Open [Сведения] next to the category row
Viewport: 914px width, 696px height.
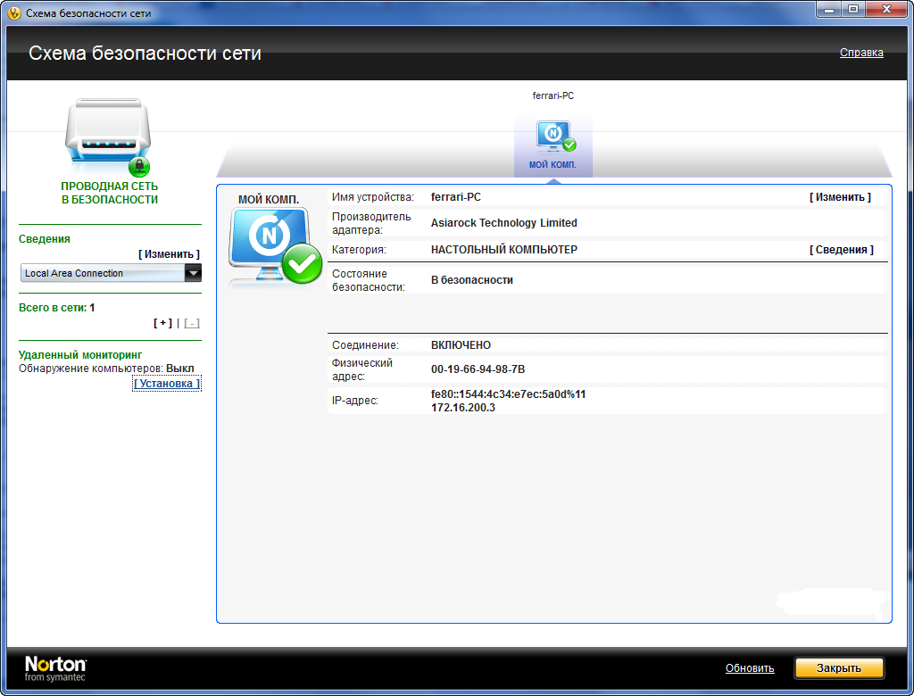click(841, 250)
